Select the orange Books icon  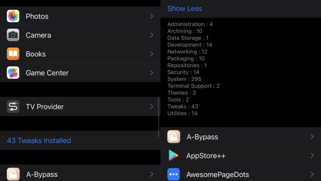[x=13, y=54]
